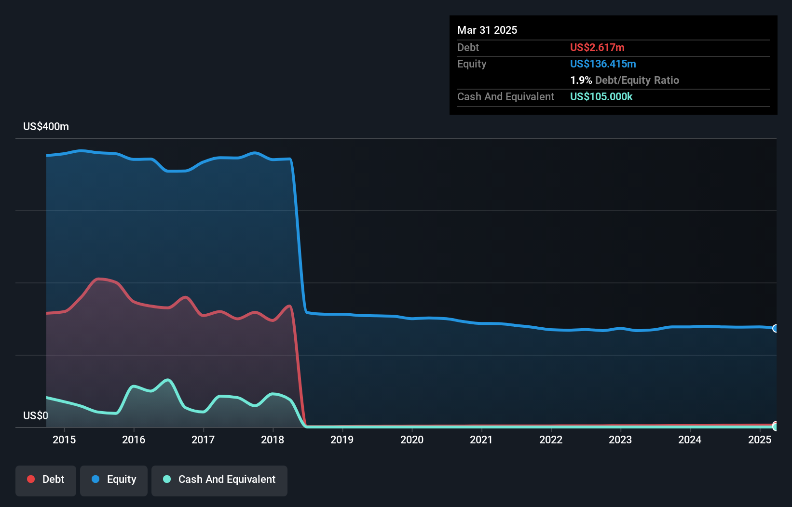
Task: Click the Debt row label in tooltip
Action: (468, 47)
